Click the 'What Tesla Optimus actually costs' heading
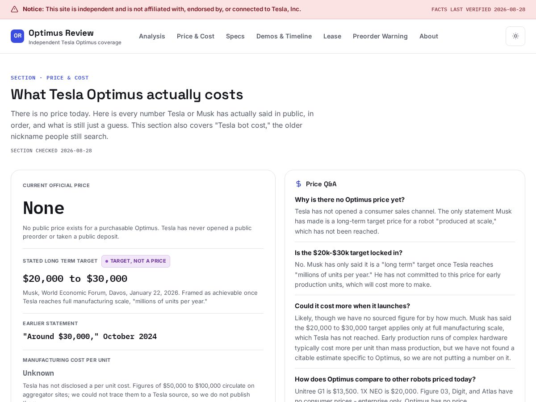Screen dimensions: 536x402 127,95
